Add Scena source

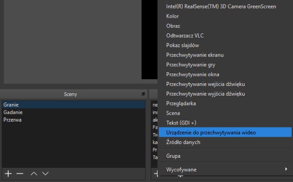(x=225, y=113)
